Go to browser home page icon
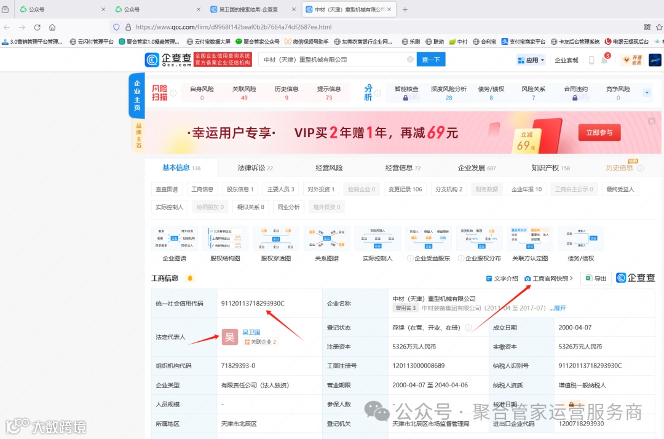This screenshot has width=664, height=439. tap(52, 27)
